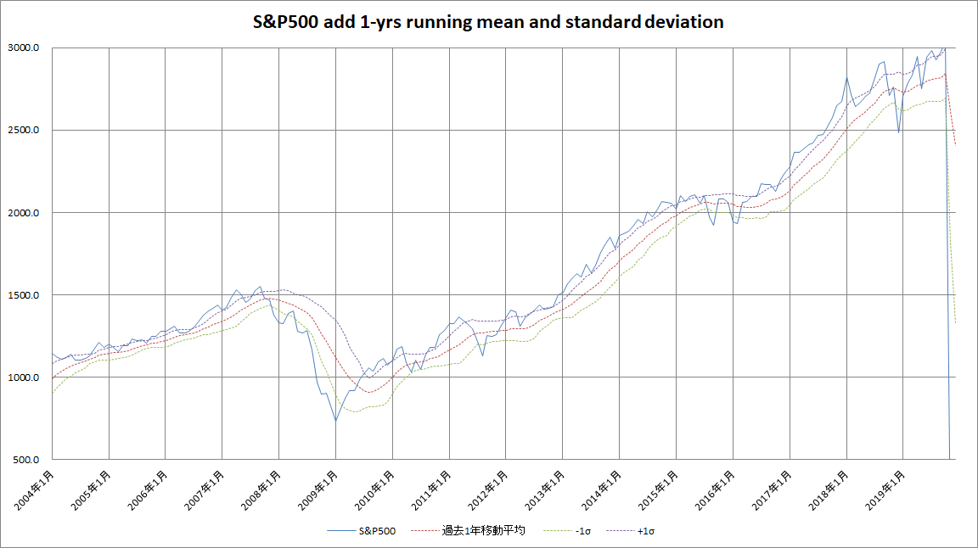Viewport: 978px width, 548px height.
Task: Click the 2006年1月 x-axis label
Action: point(148,490)
